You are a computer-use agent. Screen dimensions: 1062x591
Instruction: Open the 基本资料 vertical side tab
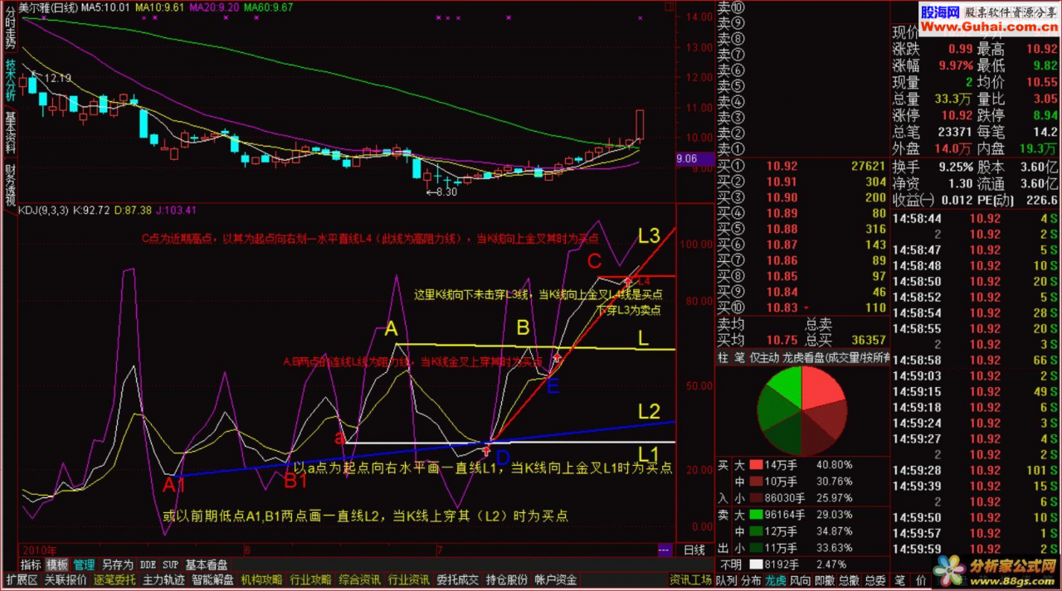tap(10, 133)
